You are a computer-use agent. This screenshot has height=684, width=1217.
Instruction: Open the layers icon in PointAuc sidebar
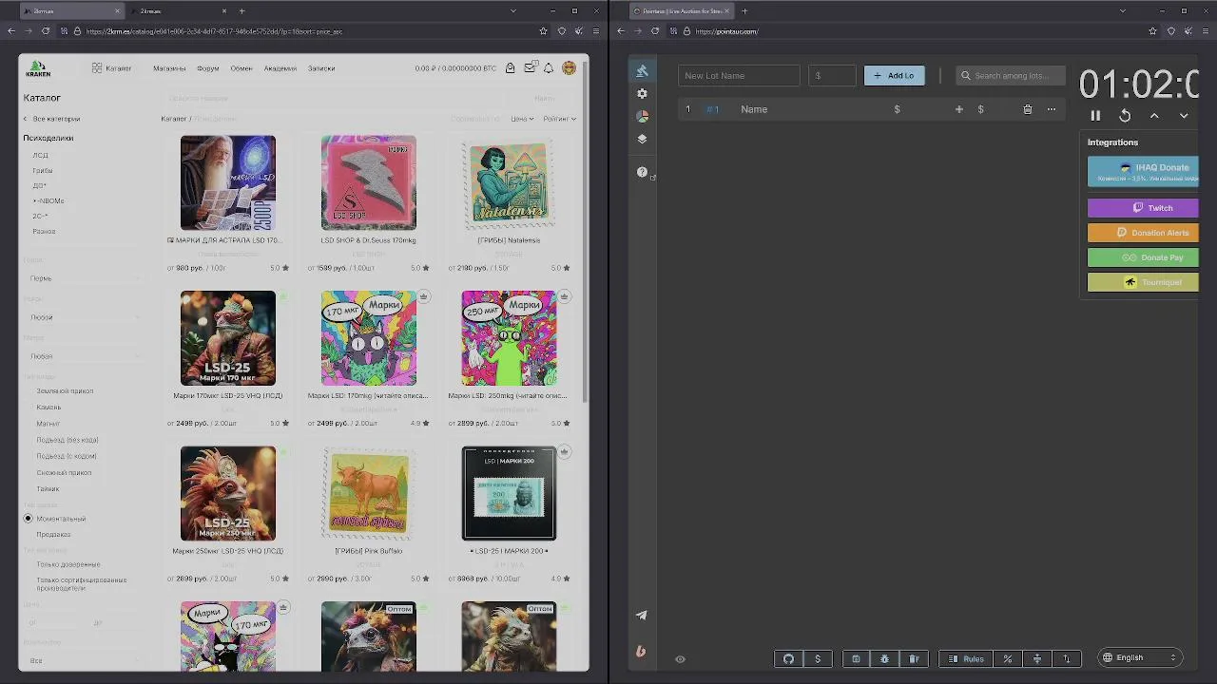click(642, 139)
